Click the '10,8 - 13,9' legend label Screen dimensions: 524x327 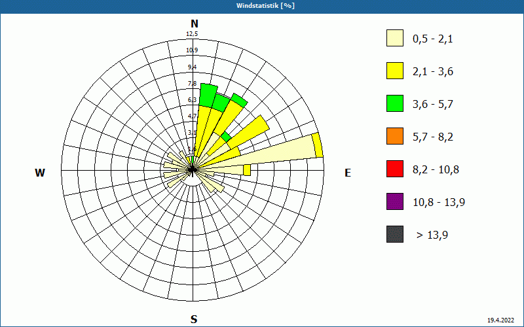tap(439, 202)
